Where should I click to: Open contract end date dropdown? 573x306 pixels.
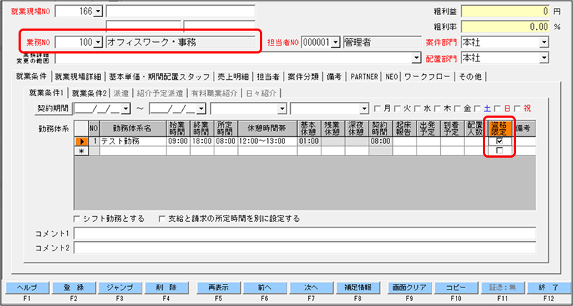pos(201,108)
